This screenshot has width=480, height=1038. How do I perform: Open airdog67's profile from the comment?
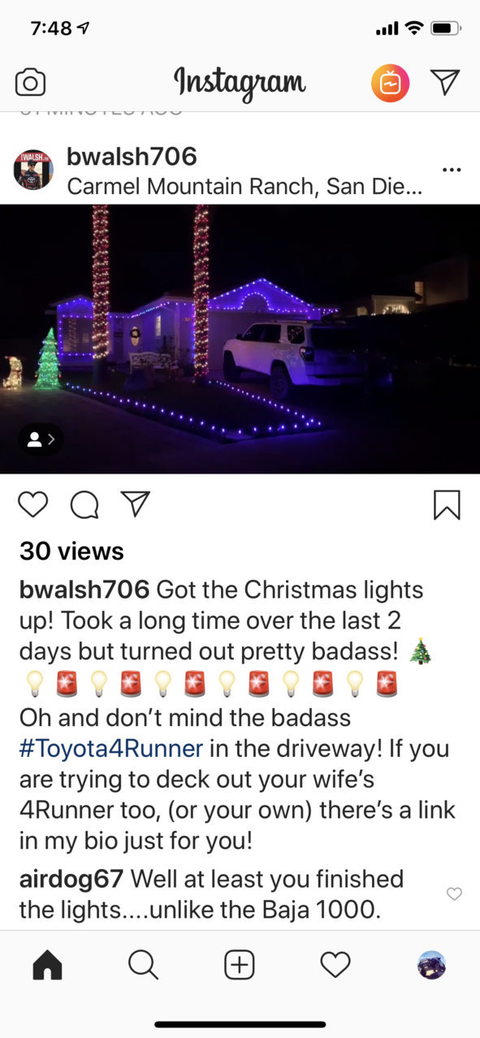(71, 879)
